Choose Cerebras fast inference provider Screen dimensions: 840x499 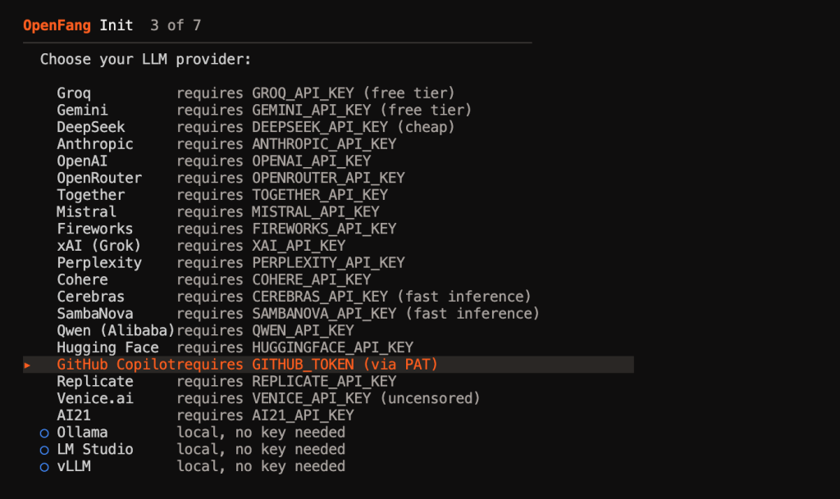[x=91, y=297]
